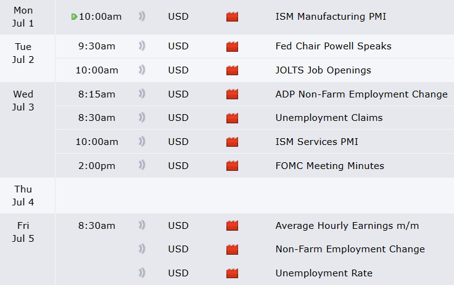Click the high impact icon for FOMC Meeting Minutes

click(232, 166)
